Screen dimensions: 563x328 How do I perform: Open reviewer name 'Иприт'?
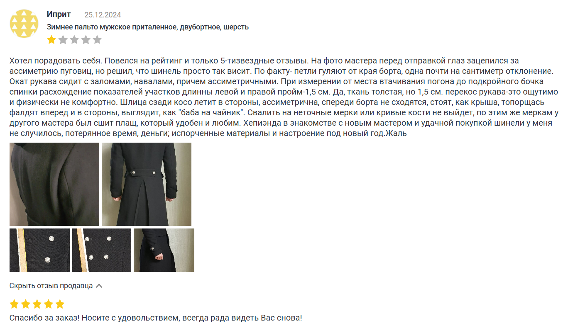click(x=59, y=15)
